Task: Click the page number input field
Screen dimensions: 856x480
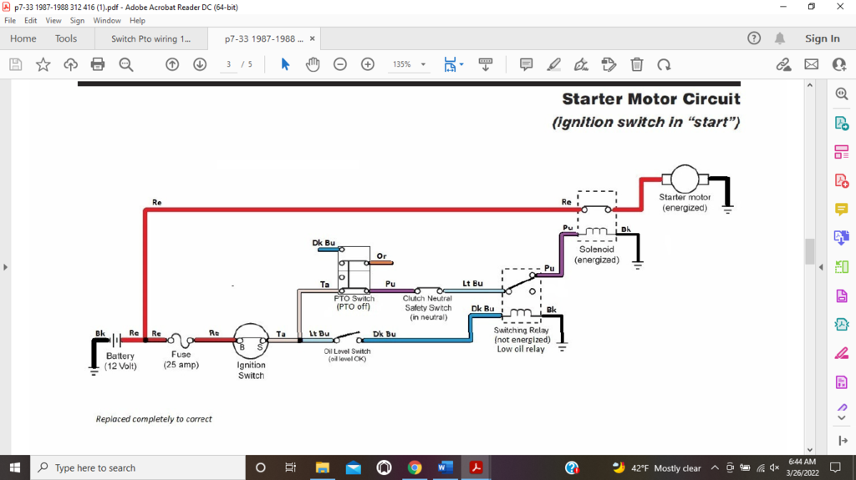Action: [x=229, y=64]
